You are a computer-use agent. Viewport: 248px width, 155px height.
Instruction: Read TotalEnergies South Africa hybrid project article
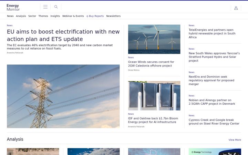coord(212,33)
